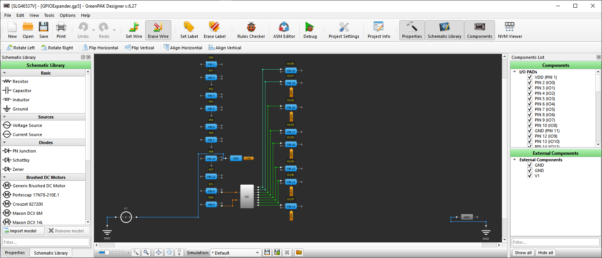
Task: Uncheck the V1 external component
Action: coord(530,176)
